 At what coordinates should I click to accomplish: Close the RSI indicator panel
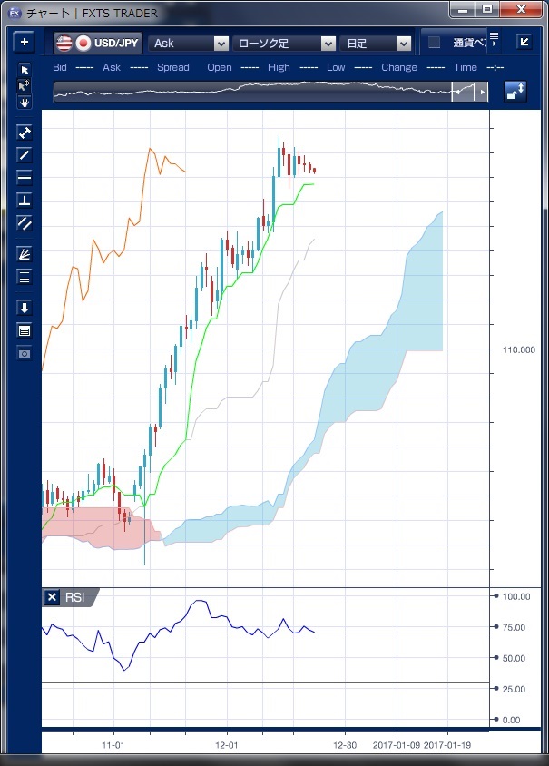click(52, 597)
